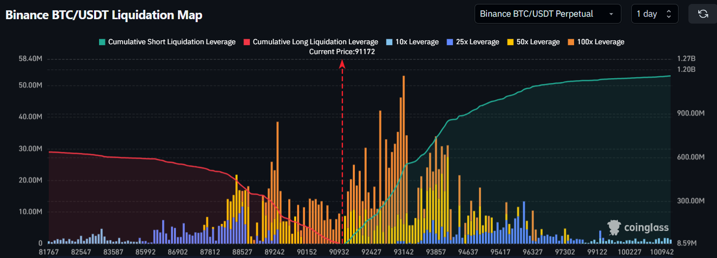Toggle the 100x Leverage legend item
717x258 pixels.
click(596, 42)
